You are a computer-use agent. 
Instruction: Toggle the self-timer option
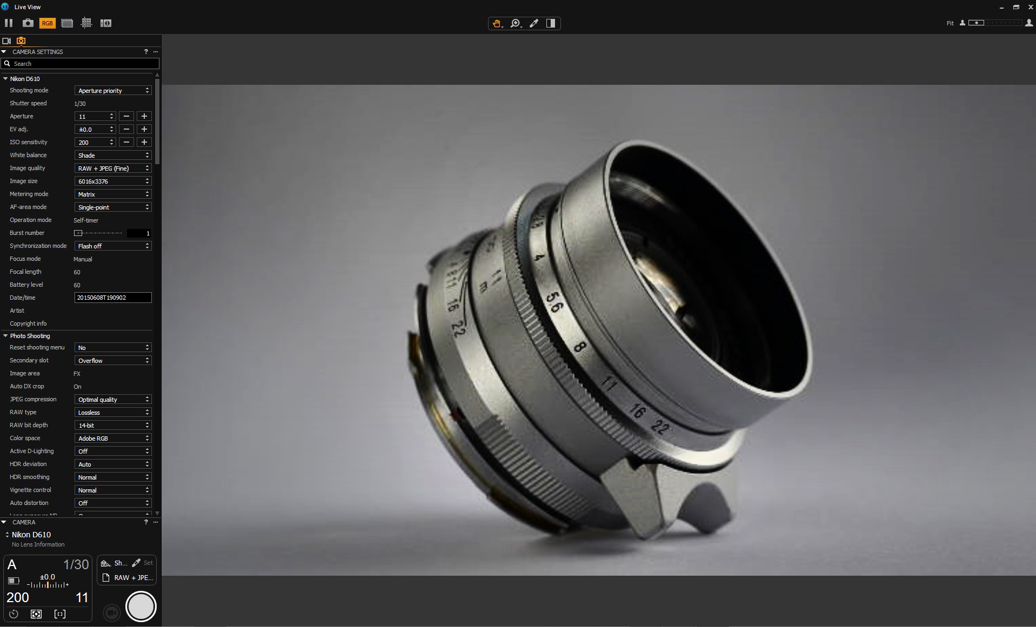click(14, 614)
